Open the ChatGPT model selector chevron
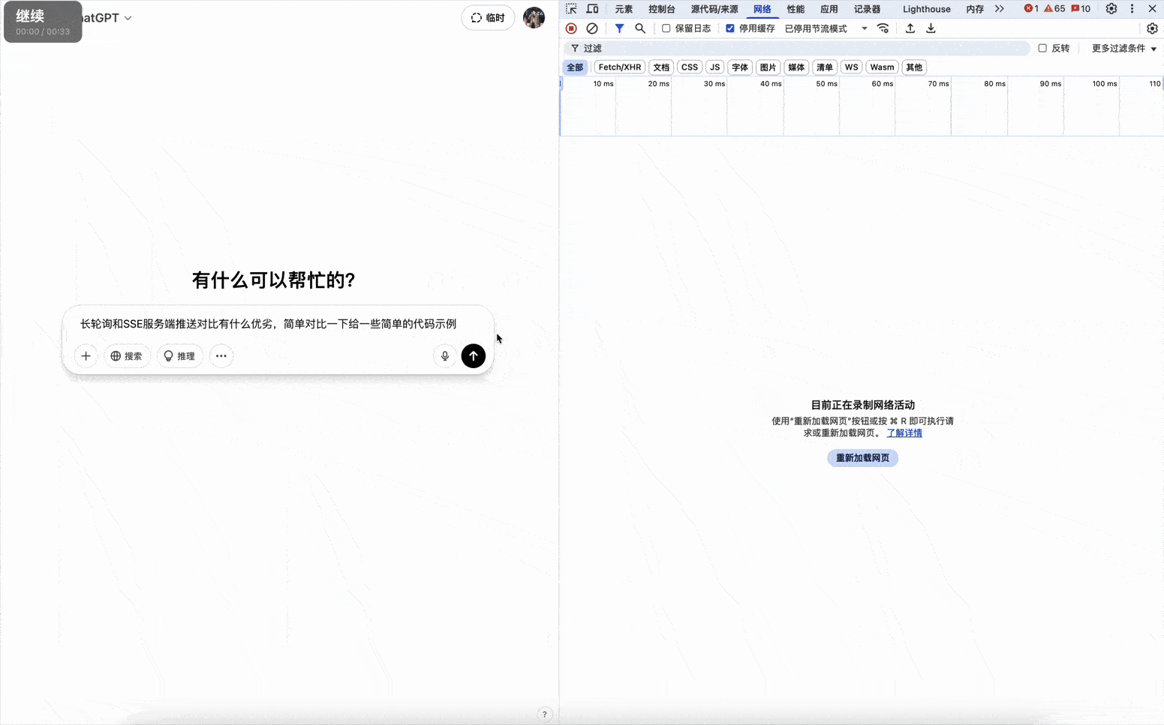The height and width of the screenshot is (725, 1164). (x=128, y=17)
